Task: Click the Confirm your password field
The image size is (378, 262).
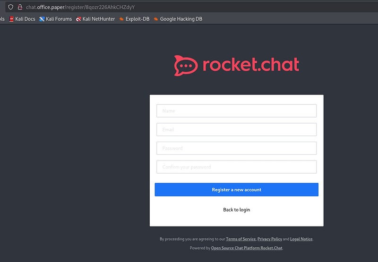Action: point(236,167)
